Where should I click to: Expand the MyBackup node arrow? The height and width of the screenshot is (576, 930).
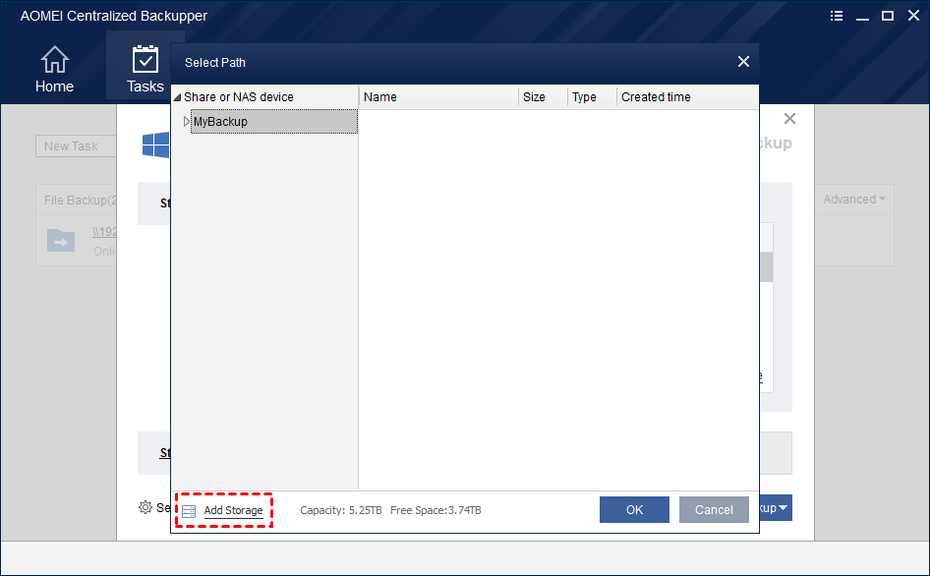(187, 122)
